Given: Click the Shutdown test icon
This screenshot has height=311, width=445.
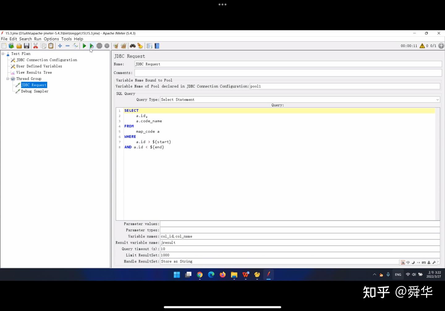Looking at the screenshot, I should pos(107,46).
